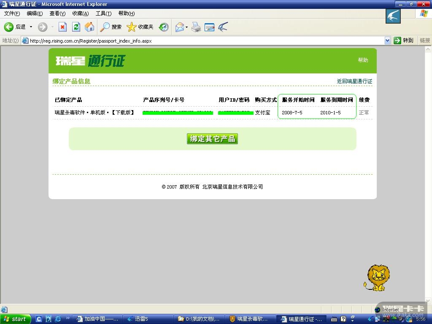
Task: Expand Back button history dropdown arrow
Action: pyautogui.click(x=31, y=27)
